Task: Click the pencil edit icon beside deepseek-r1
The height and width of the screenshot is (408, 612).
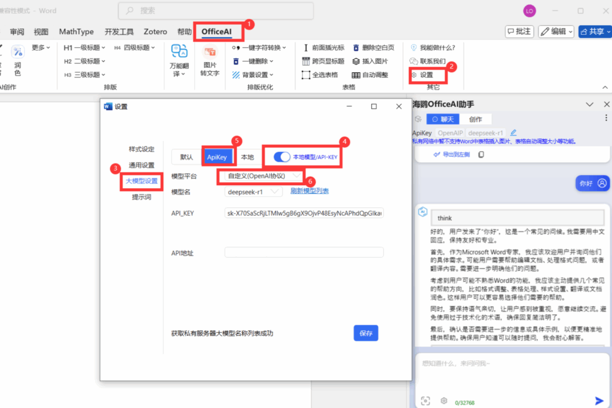Action: click(513, 132)
